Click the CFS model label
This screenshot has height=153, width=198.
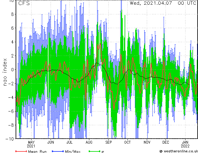click(x=24, y=3)
